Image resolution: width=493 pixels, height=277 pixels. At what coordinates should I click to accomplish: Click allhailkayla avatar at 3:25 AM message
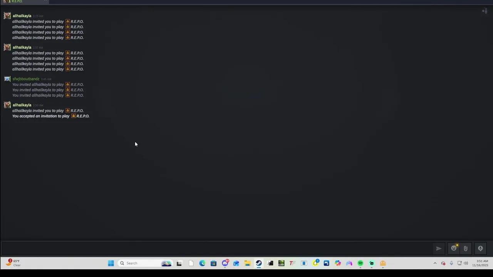point(7,16)
